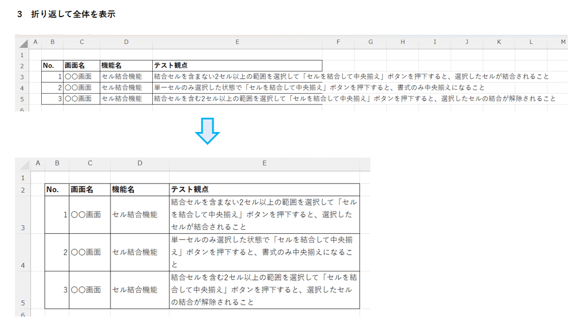
Task: Select tall row 3 header in the lower wrapped sheet
Action: point(23,215)
